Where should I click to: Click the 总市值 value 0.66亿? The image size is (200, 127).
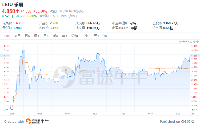pyautogui.click(x=168, y=28)
